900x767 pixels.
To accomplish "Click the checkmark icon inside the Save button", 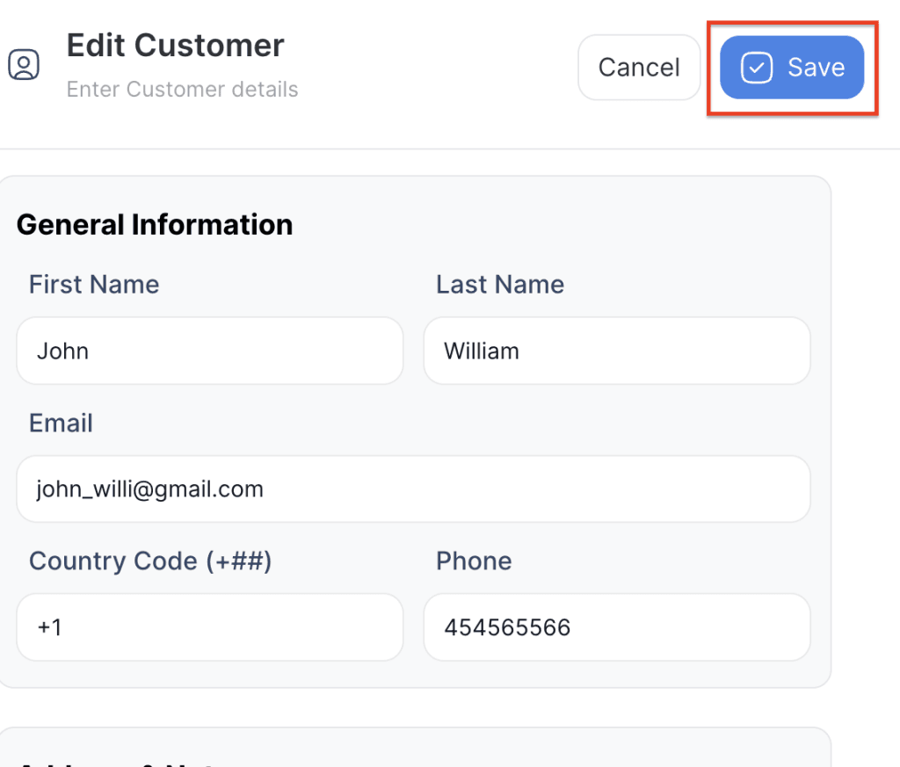I will (756, 68).
